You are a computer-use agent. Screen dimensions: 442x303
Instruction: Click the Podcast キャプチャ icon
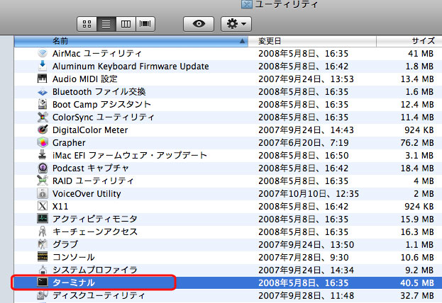43,168
